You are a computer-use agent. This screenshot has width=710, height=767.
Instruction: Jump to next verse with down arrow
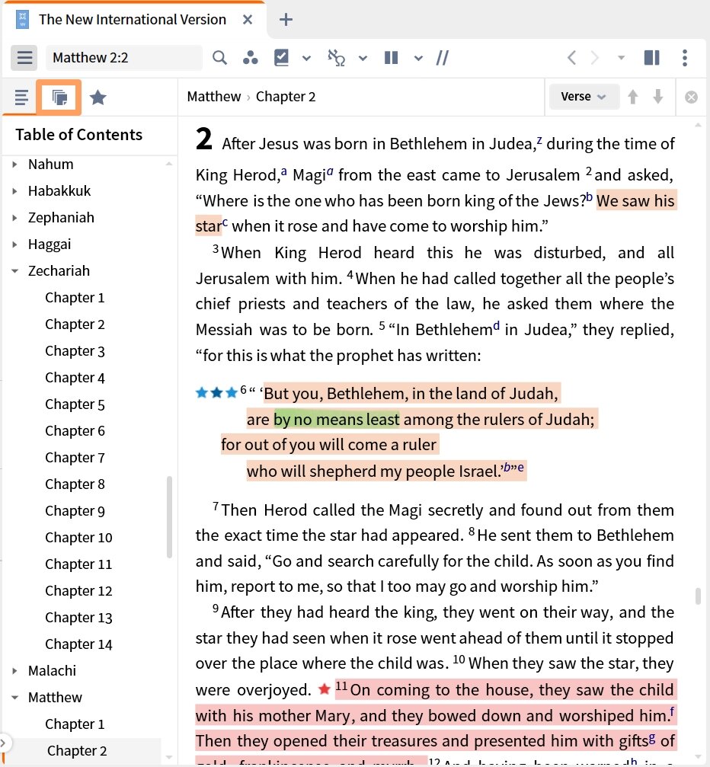click(658, 97)
